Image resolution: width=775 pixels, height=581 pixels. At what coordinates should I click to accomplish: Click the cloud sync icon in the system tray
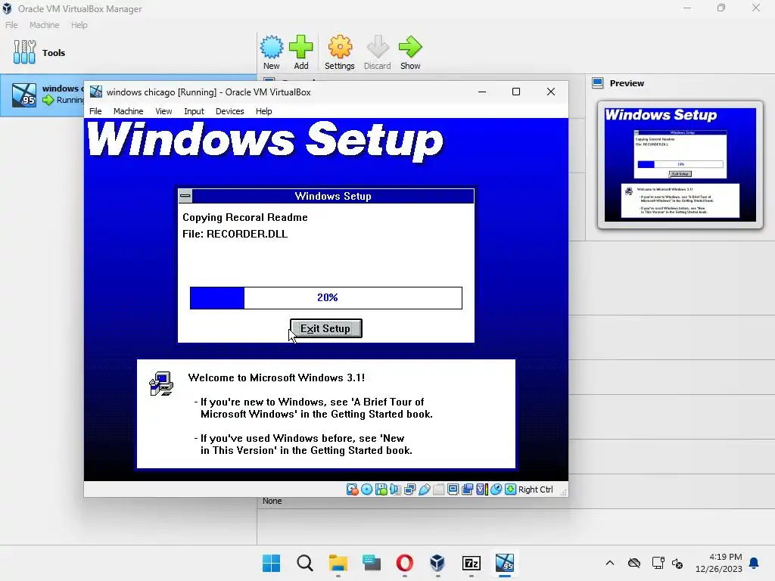(x=634, y=563)
